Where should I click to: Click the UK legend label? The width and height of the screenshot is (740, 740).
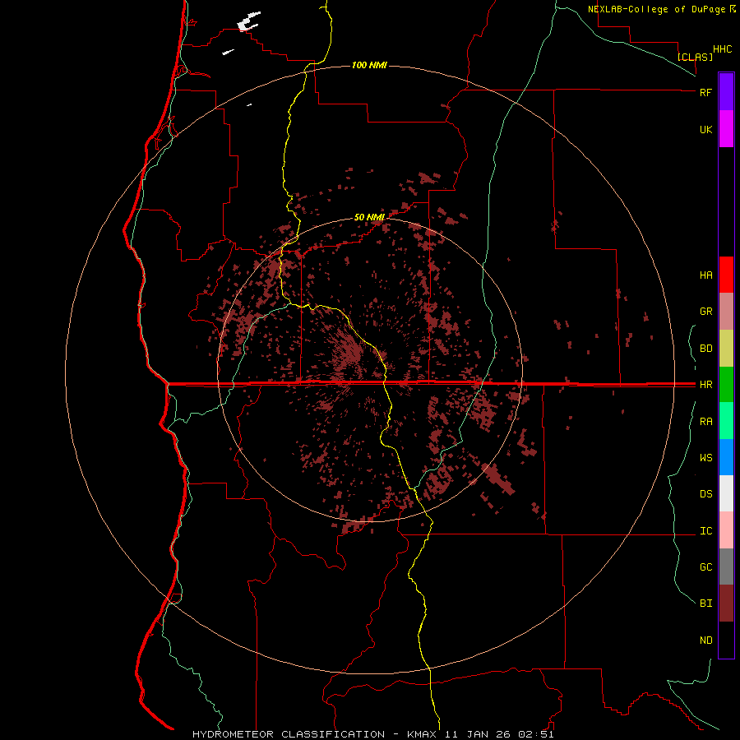705,130
